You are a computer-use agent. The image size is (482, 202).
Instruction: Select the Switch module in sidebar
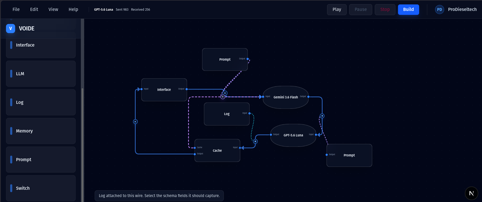pos(41,188)
